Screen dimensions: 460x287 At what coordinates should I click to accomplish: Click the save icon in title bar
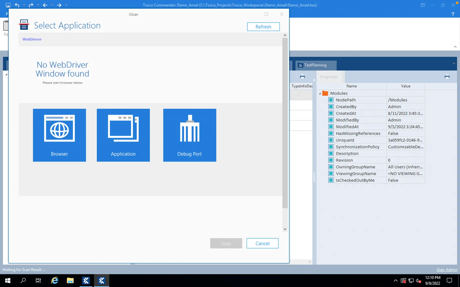[x=8, y=5]
